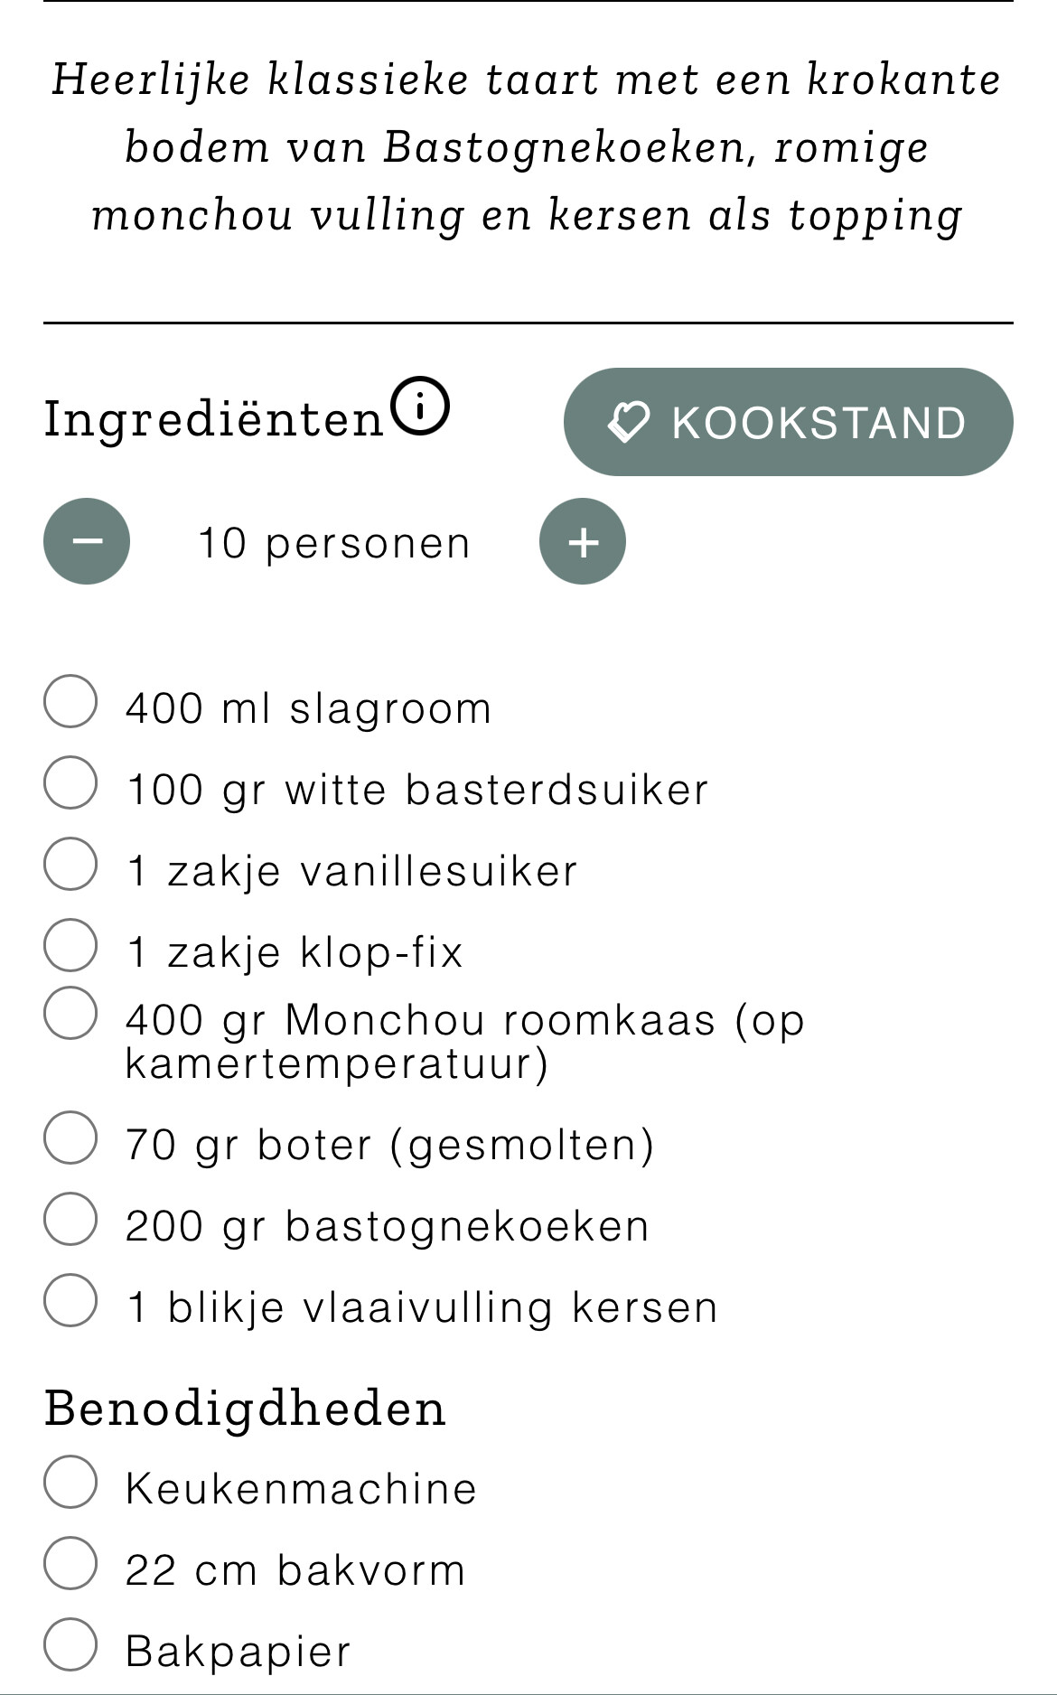Tick the 22 cm bakvorm item
This screenshot has height=1695, width=1057.
click(70, 1563)
